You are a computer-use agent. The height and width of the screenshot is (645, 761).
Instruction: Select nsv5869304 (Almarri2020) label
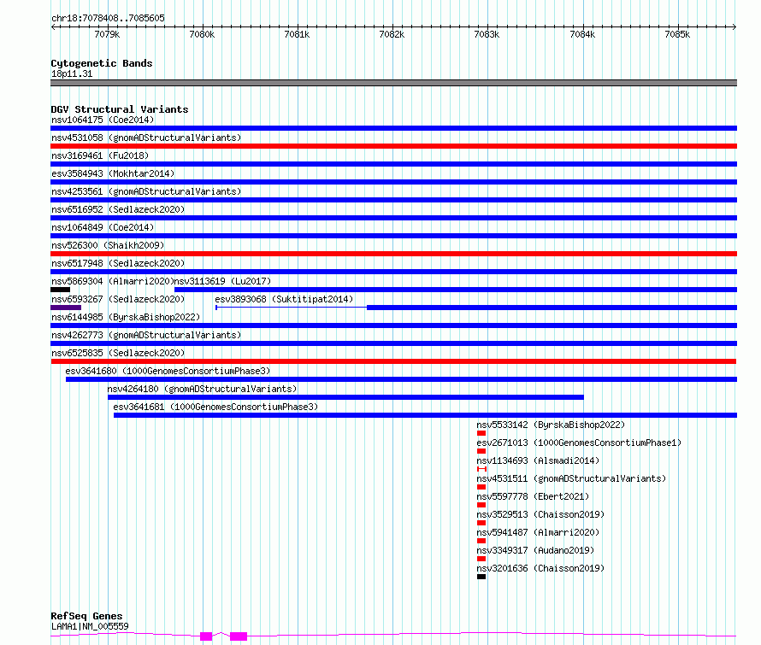[x=113, y=281]
